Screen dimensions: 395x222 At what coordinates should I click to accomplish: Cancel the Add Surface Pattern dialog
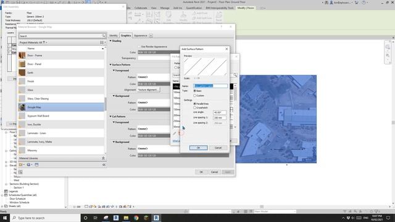point(218,148)
